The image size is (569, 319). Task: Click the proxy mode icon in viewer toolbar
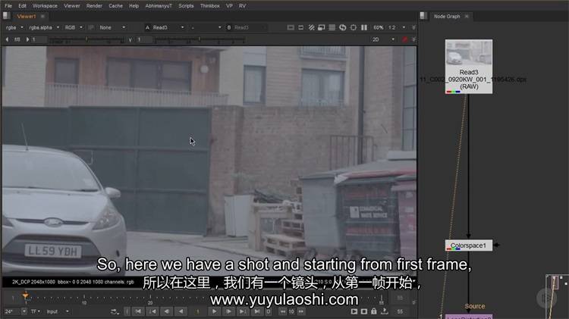[322, 27]
